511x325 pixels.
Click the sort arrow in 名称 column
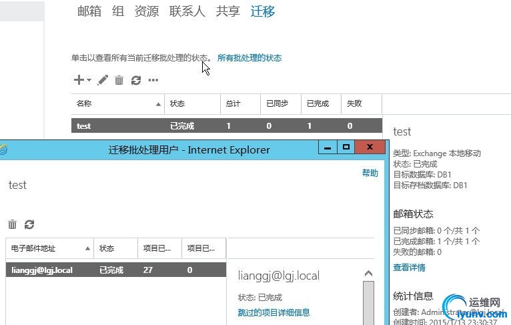158,104
